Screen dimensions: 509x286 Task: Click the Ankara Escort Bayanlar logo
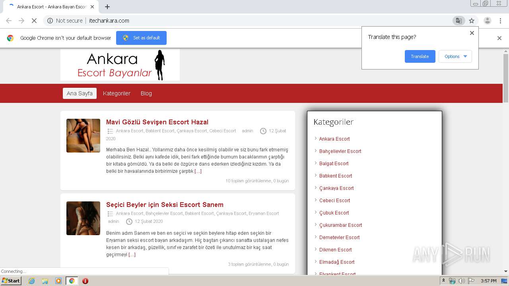[x=120, y=65]
